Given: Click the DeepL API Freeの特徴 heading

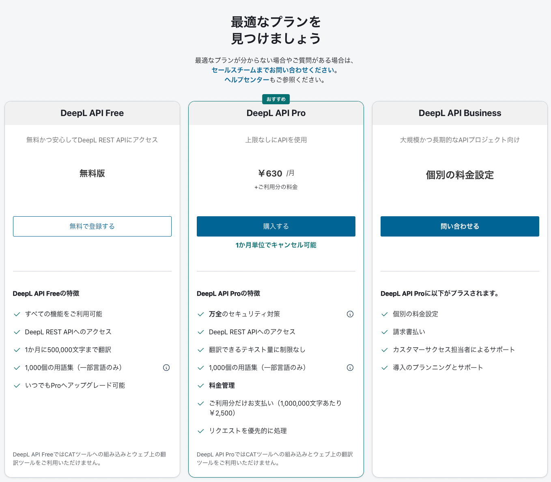Looking at the screenshot, I should point(46,293).
